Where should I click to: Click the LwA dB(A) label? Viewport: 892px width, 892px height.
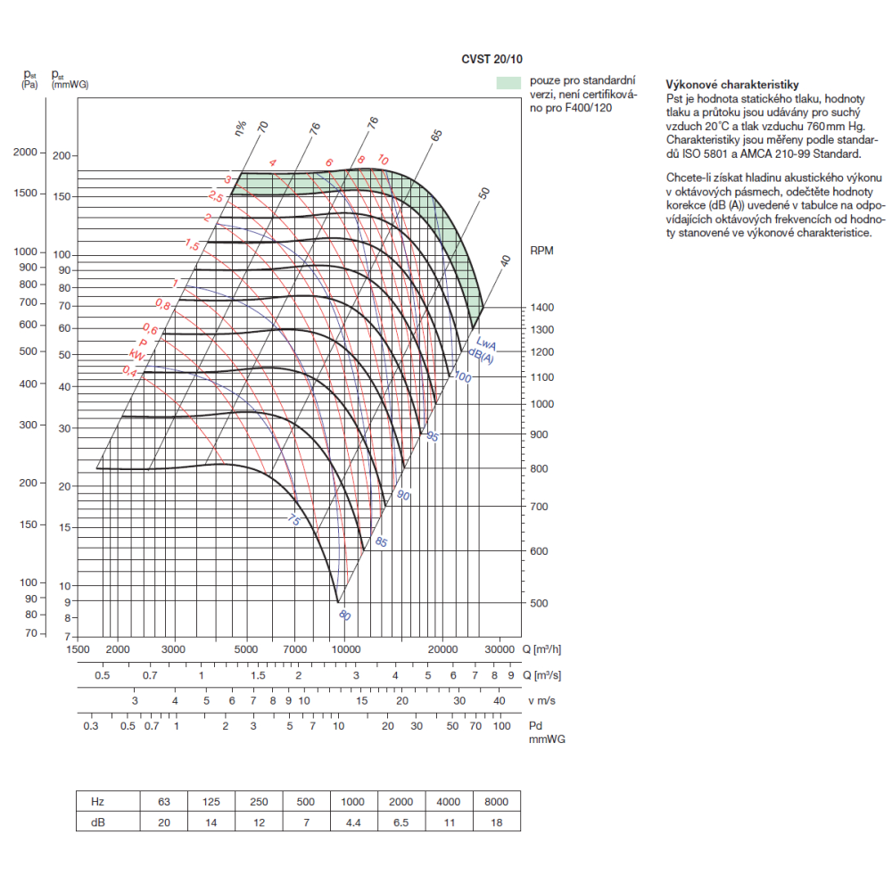click(x=485, y=348)
